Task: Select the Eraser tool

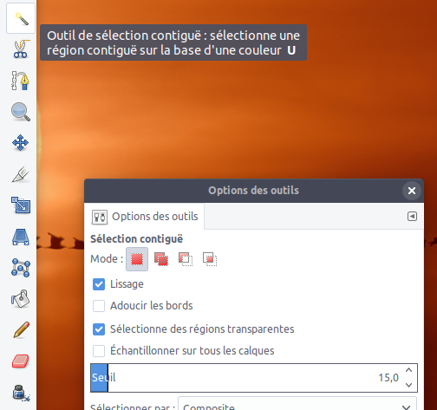Action: click(21, 361)
